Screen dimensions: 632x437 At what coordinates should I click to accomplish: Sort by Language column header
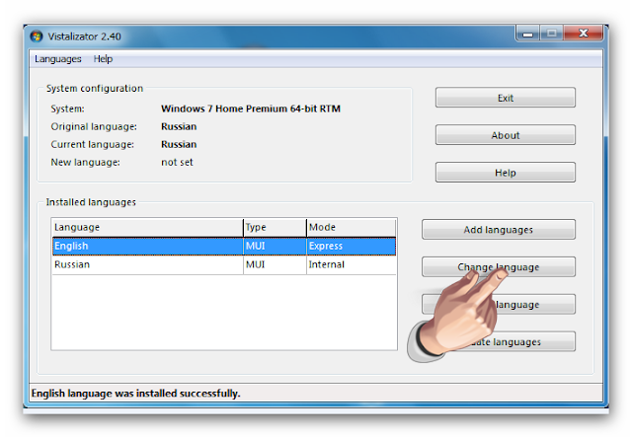click(147, 228)
